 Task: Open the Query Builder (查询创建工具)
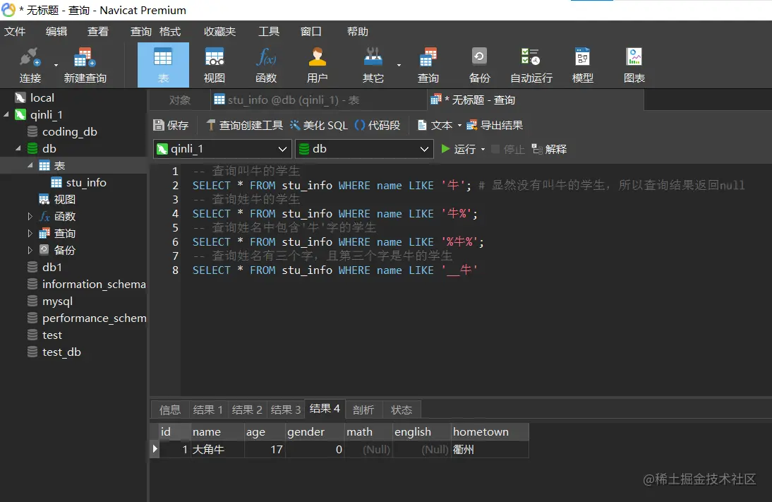click(x=244, y=125)
